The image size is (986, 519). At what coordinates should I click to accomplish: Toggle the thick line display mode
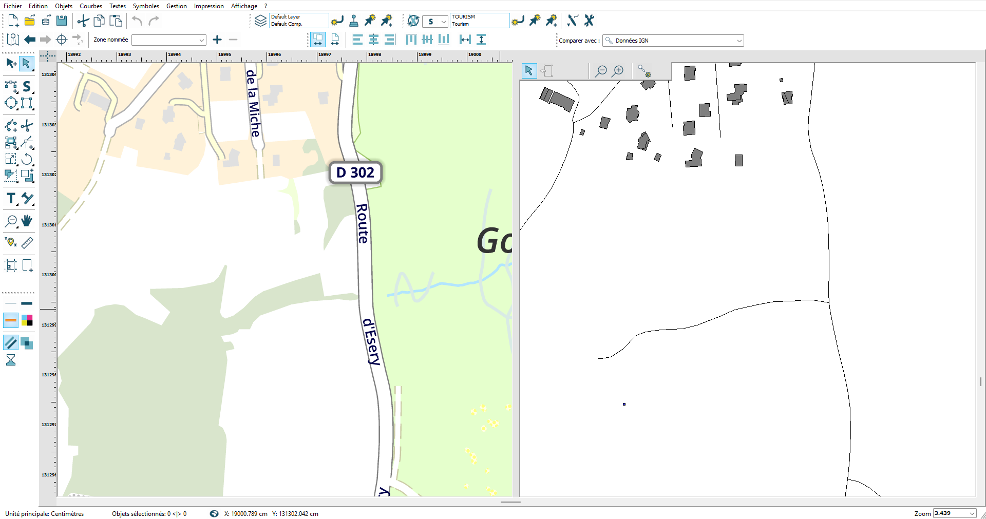coord(27,303)
